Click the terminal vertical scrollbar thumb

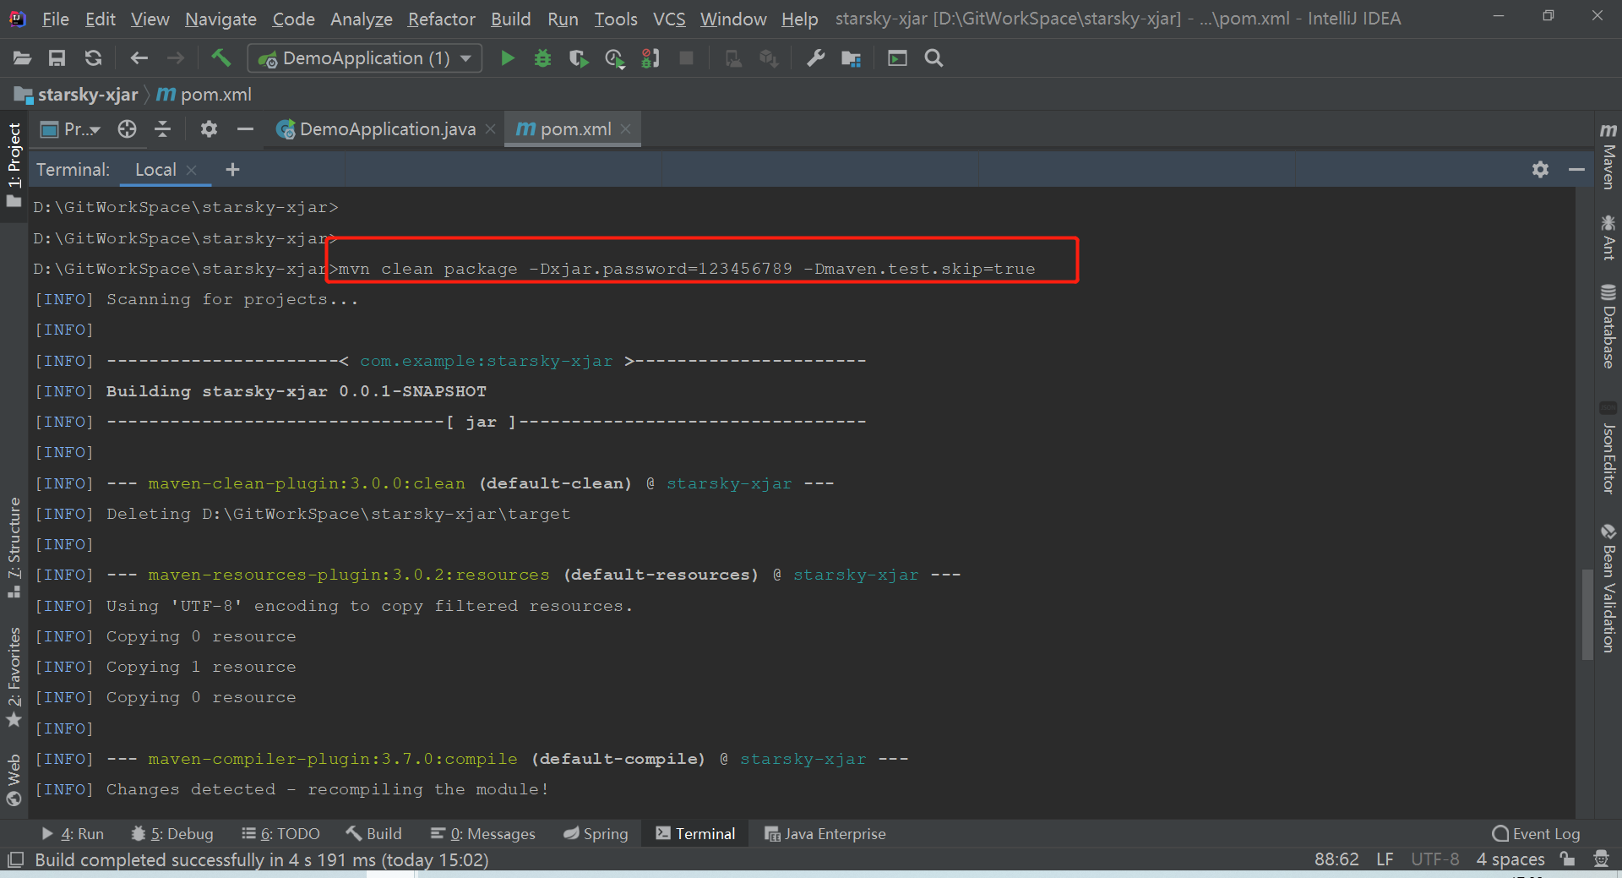click(x=1587, y=614)
